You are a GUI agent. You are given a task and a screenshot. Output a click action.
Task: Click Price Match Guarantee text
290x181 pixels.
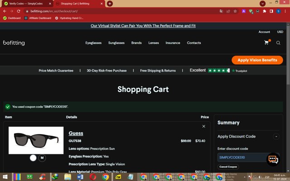56,71
